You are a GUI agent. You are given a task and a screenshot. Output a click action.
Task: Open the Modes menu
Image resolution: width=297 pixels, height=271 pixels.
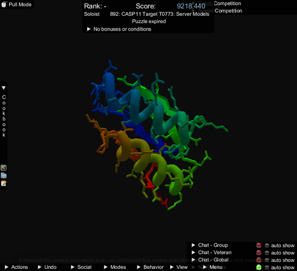click(x=115, y=267)
